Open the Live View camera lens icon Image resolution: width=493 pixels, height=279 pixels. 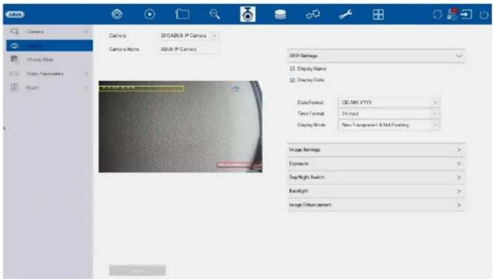click(117, 14)
